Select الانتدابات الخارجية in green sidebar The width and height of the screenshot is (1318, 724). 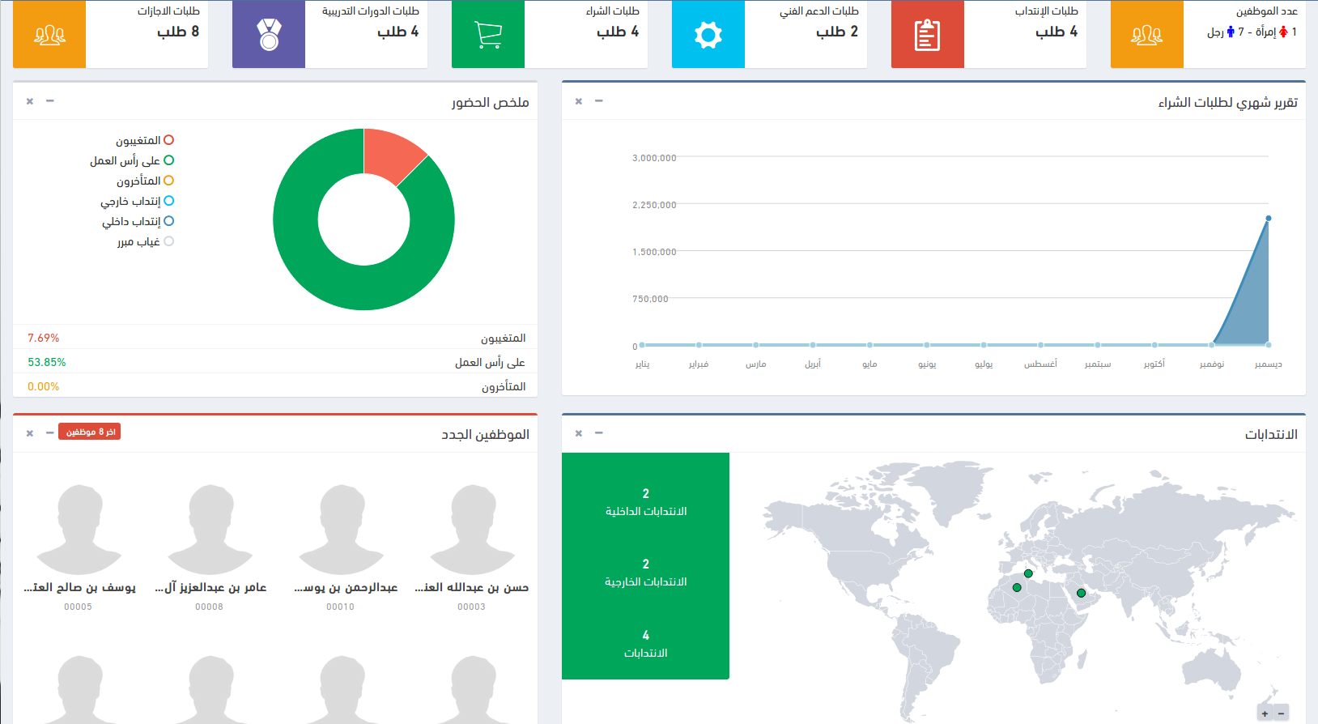pos(645,573)
